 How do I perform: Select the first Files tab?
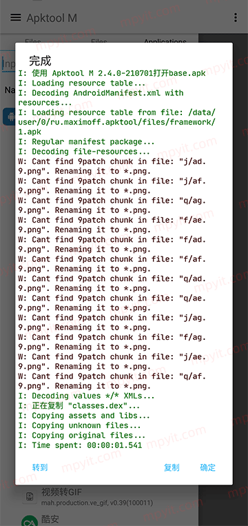(33, 41)
